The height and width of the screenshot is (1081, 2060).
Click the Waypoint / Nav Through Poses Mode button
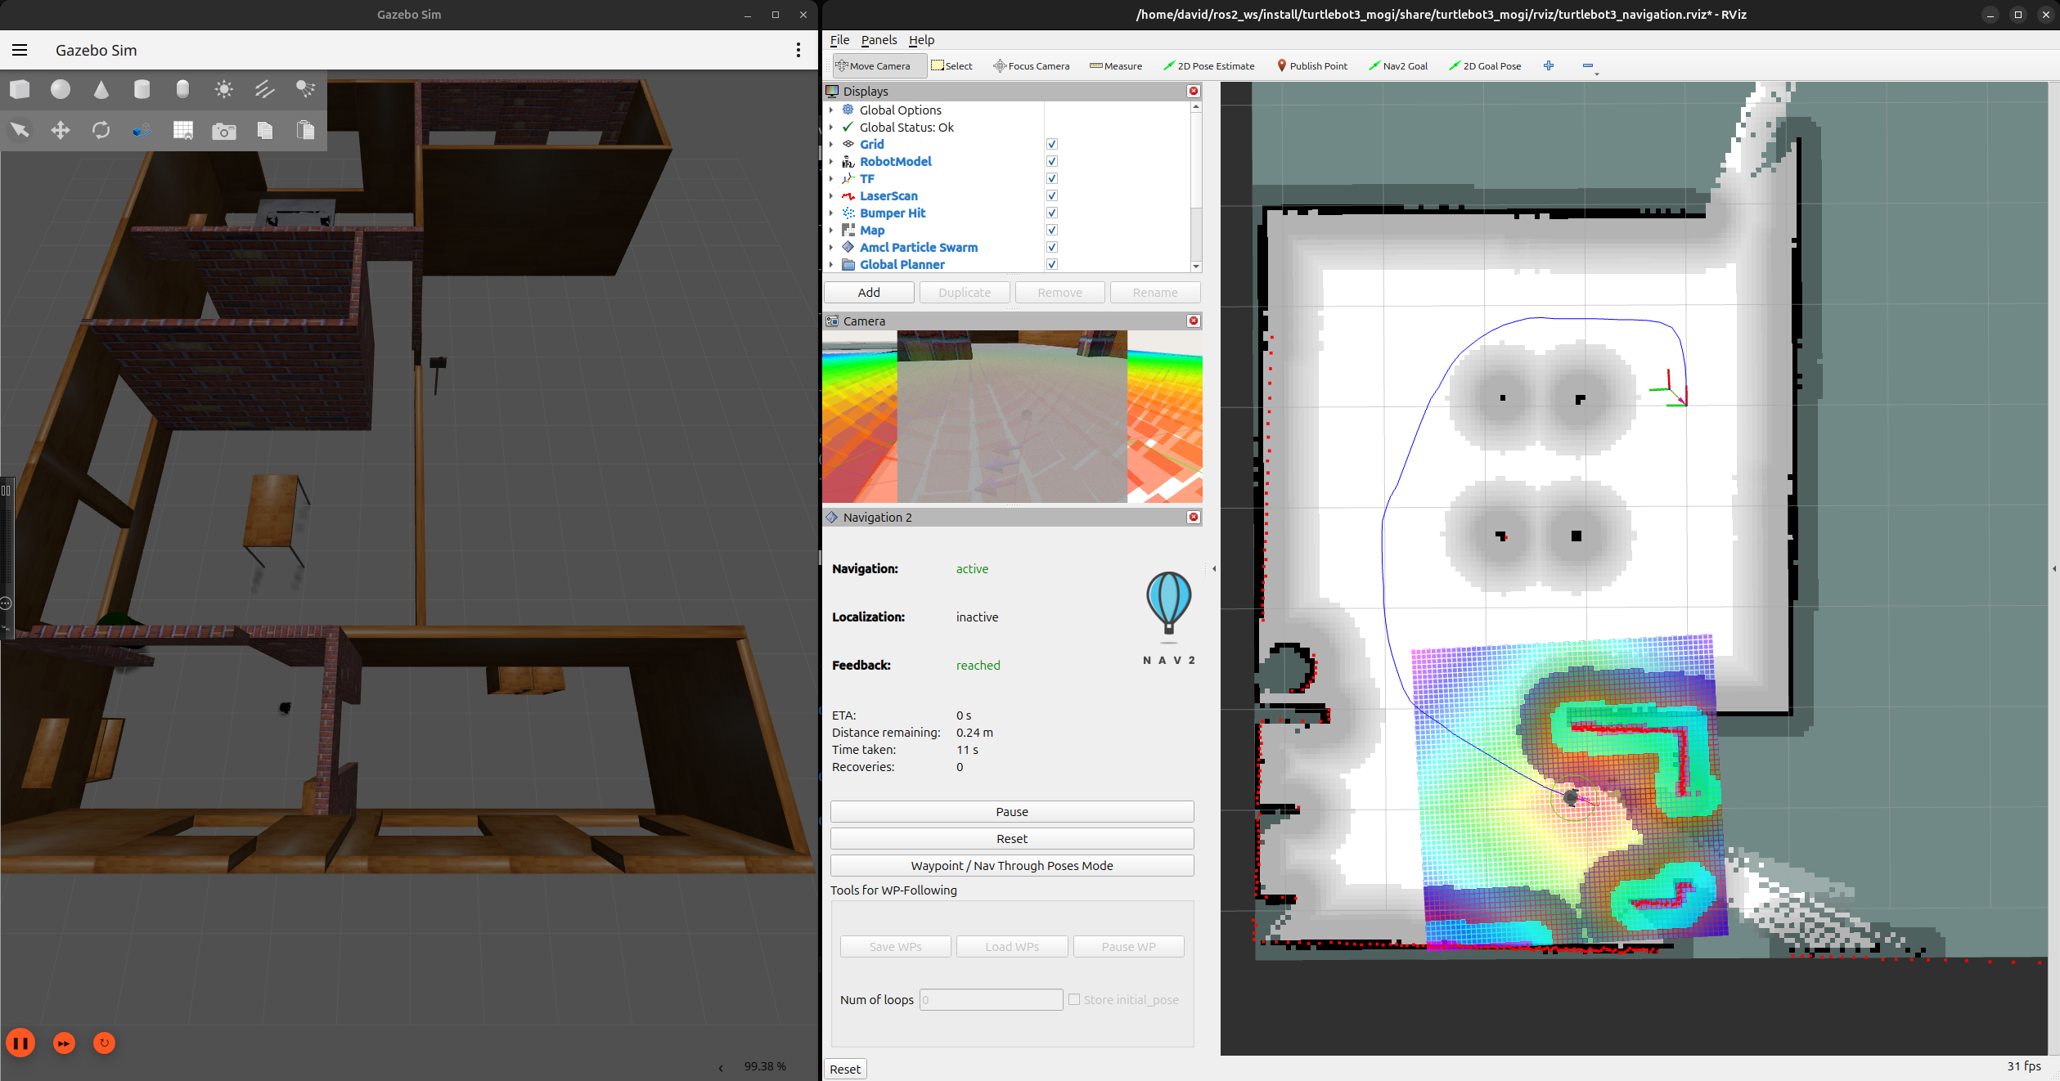pos(1012,866)
